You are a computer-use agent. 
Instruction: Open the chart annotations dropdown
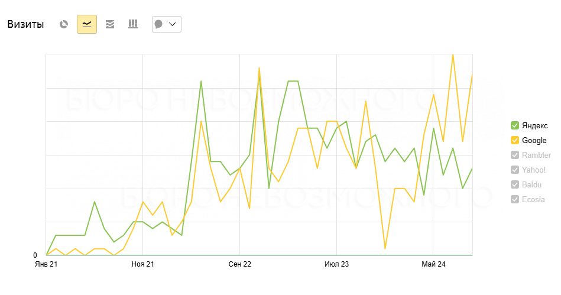(x=166, y=24)
